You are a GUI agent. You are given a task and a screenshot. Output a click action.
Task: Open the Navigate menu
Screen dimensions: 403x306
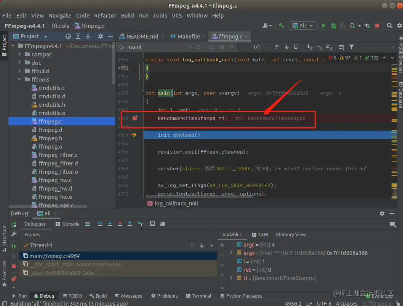tap(60, 16)
